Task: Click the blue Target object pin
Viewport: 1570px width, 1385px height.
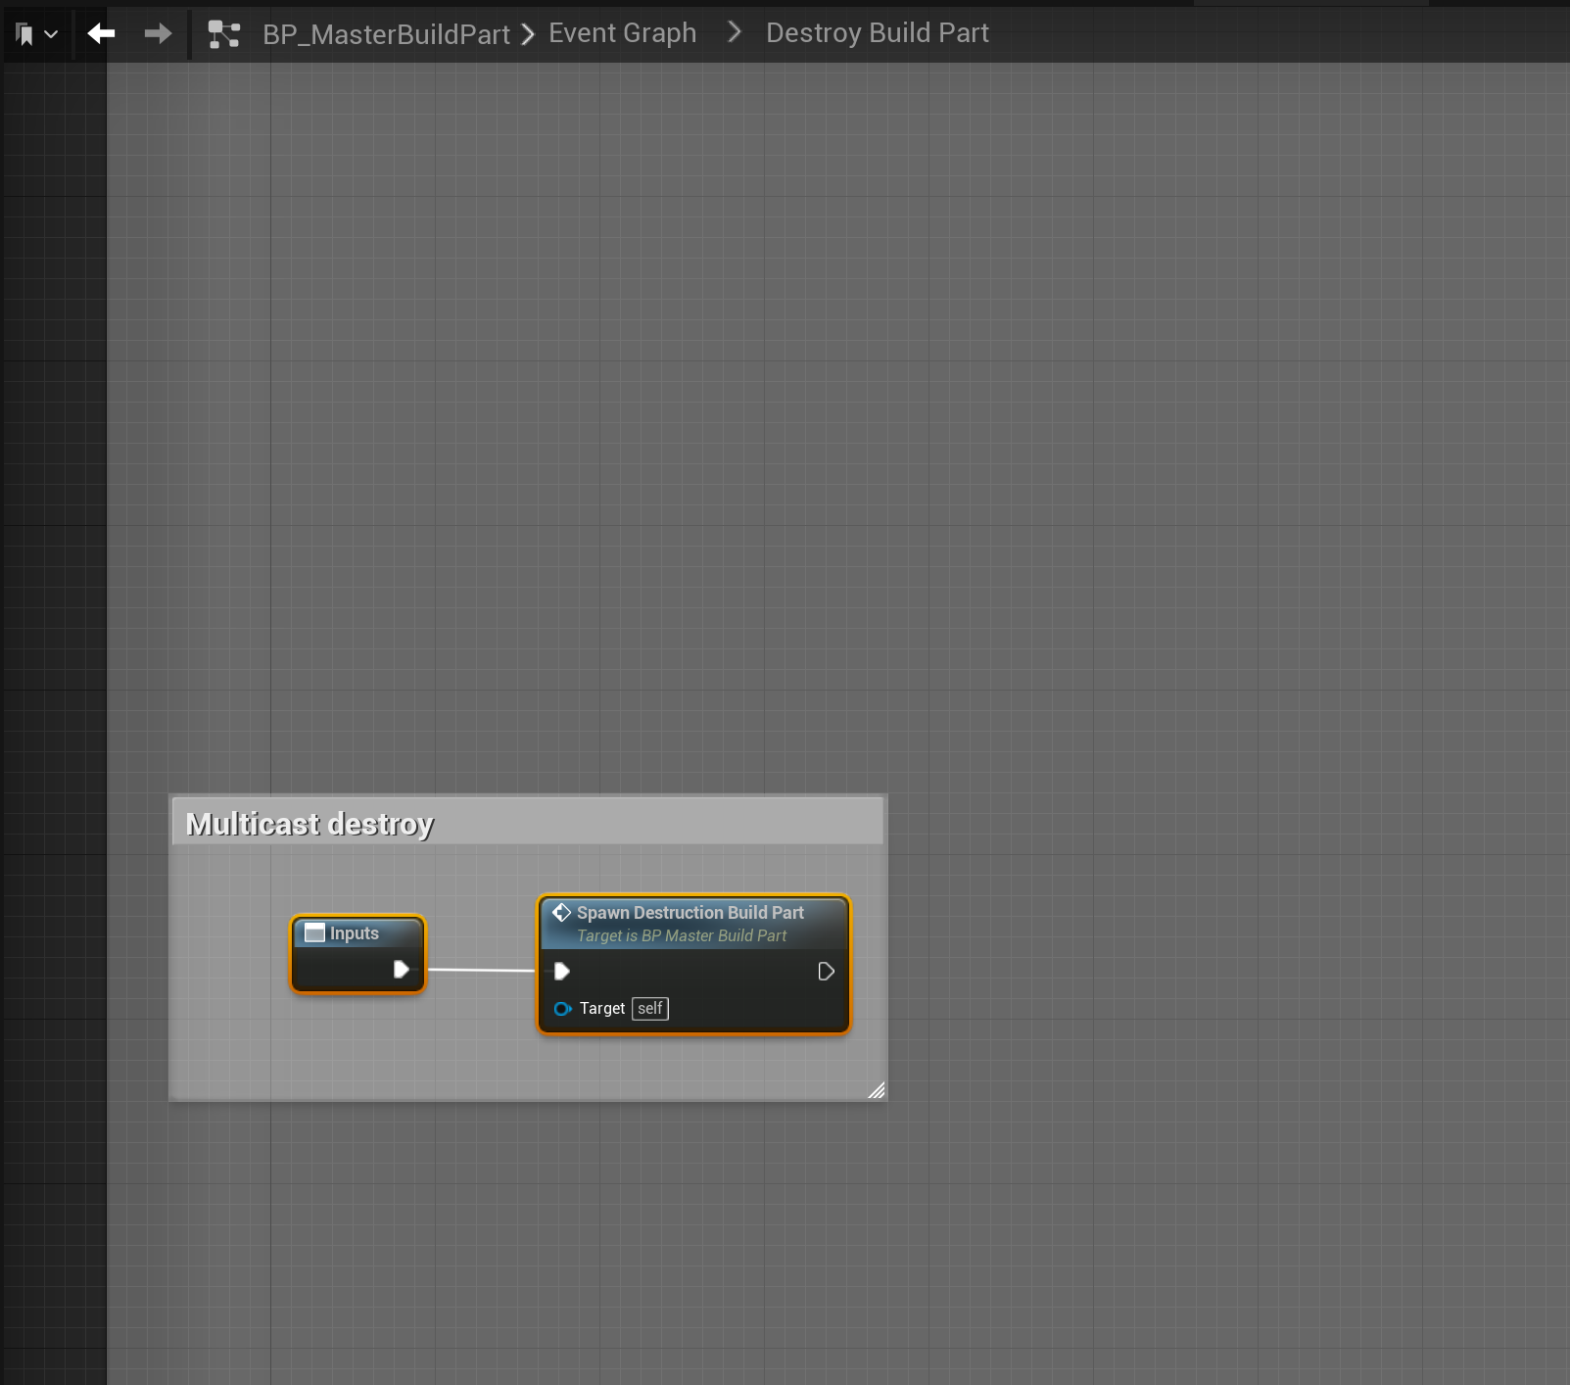Action: (562, 1009)
